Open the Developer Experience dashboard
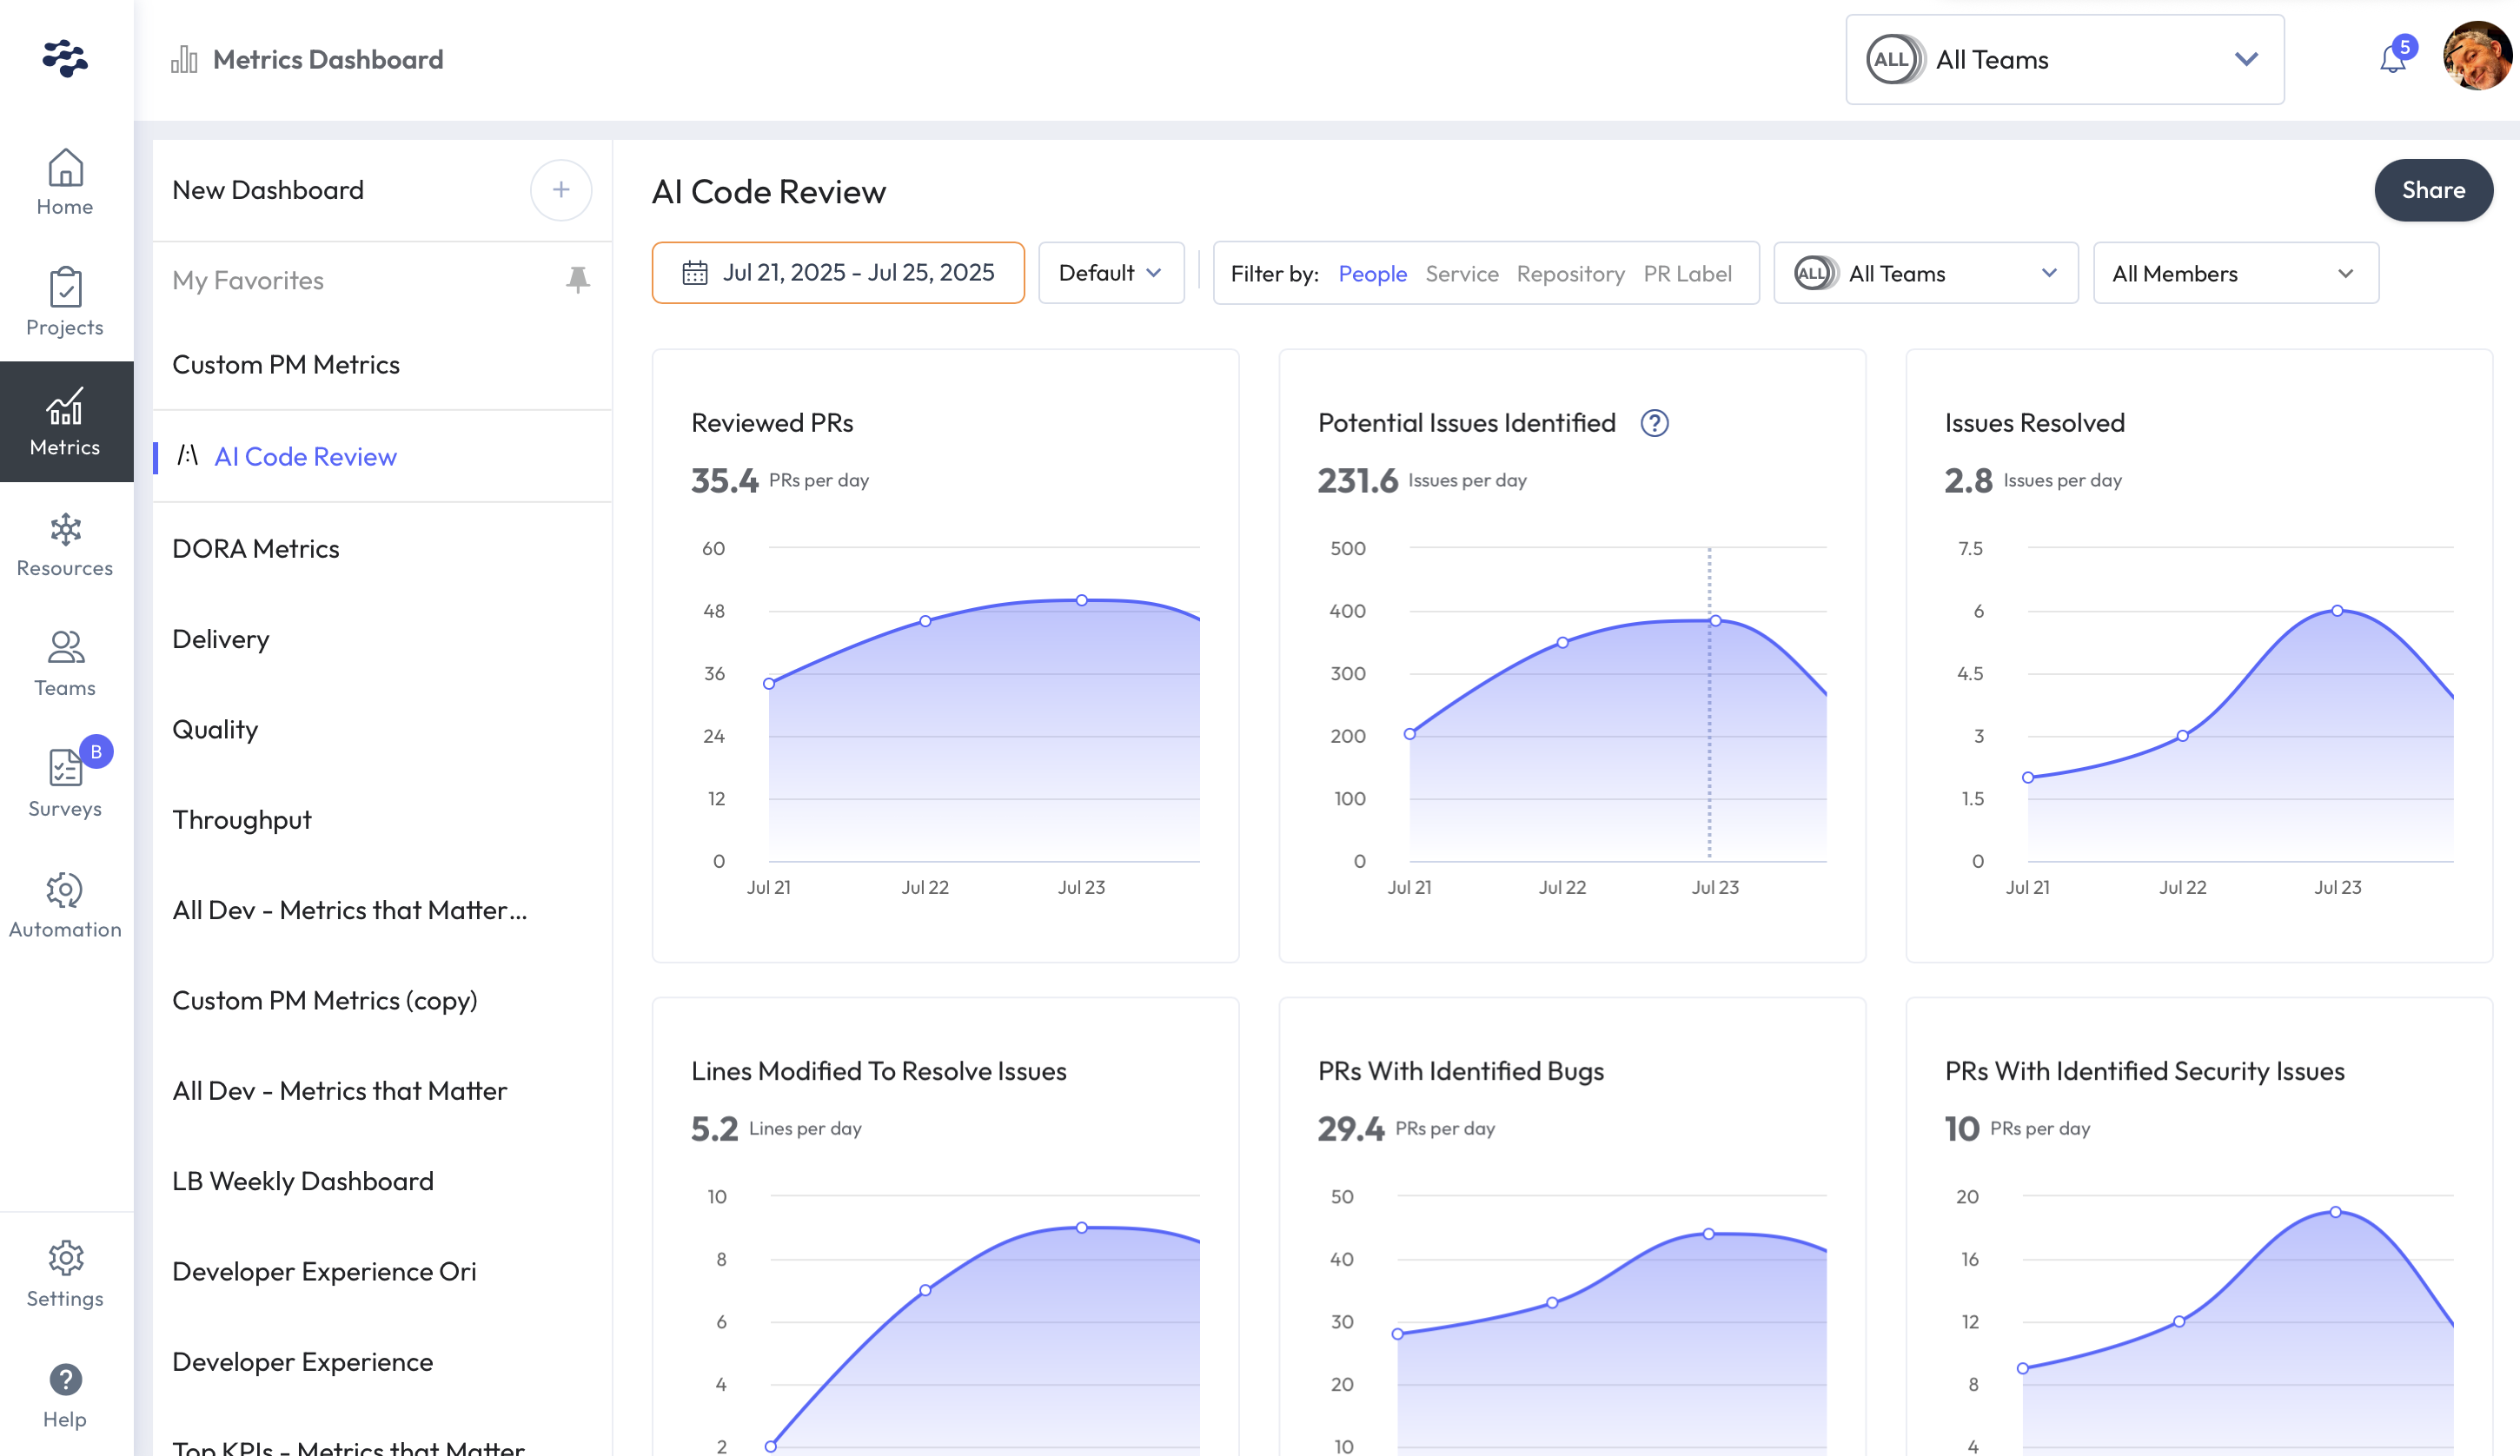Screen dimensions: 2520x1456 303,1362
